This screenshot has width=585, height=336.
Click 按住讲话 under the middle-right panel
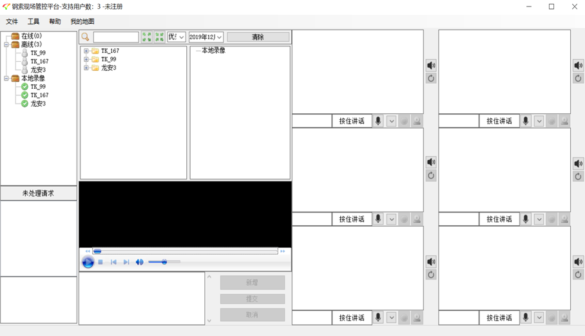point(499,219)
